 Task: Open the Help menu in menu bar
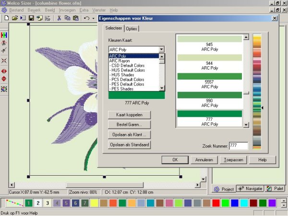[114, 10]
